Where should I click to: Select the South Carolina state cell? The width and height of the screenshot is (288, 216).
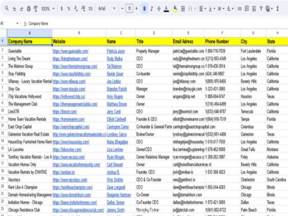[x=277, y=179]
